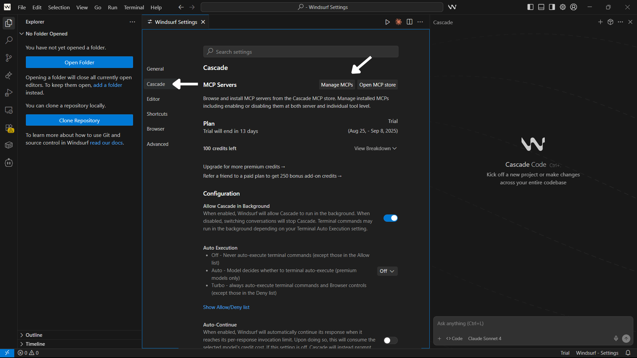Click the Windsurf logo in title bar
Viewport: 637px width, 358px height.
[x=7, y=7]
